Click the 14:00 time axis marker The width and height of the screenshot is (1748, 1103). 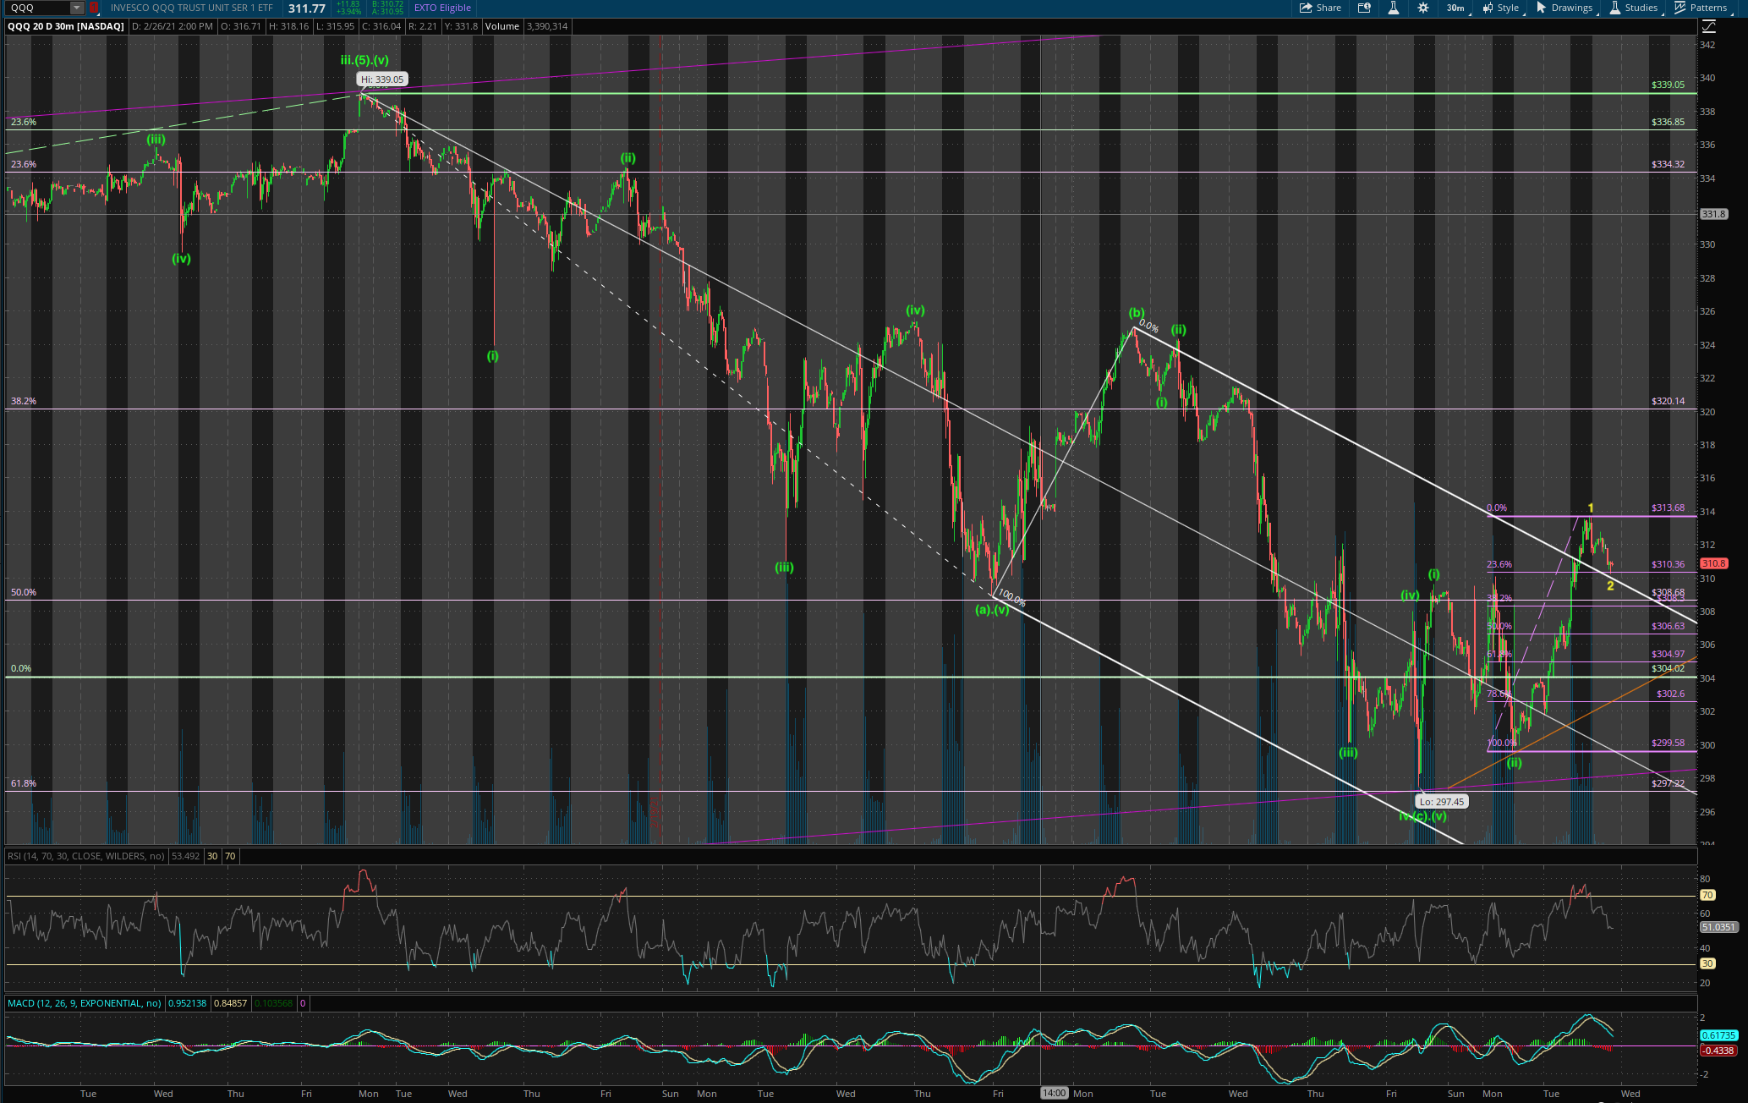tap(1054, 1093)
